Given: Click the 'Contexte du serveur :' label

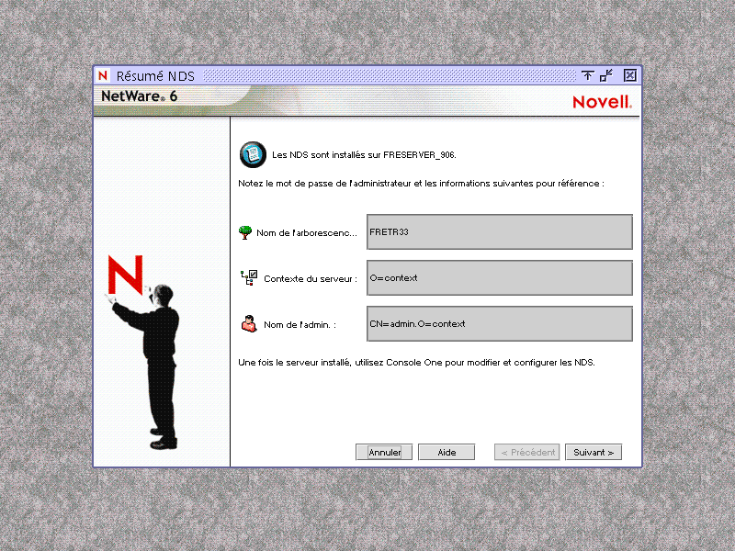Looking at the screenshot, I should coord(311,279).
